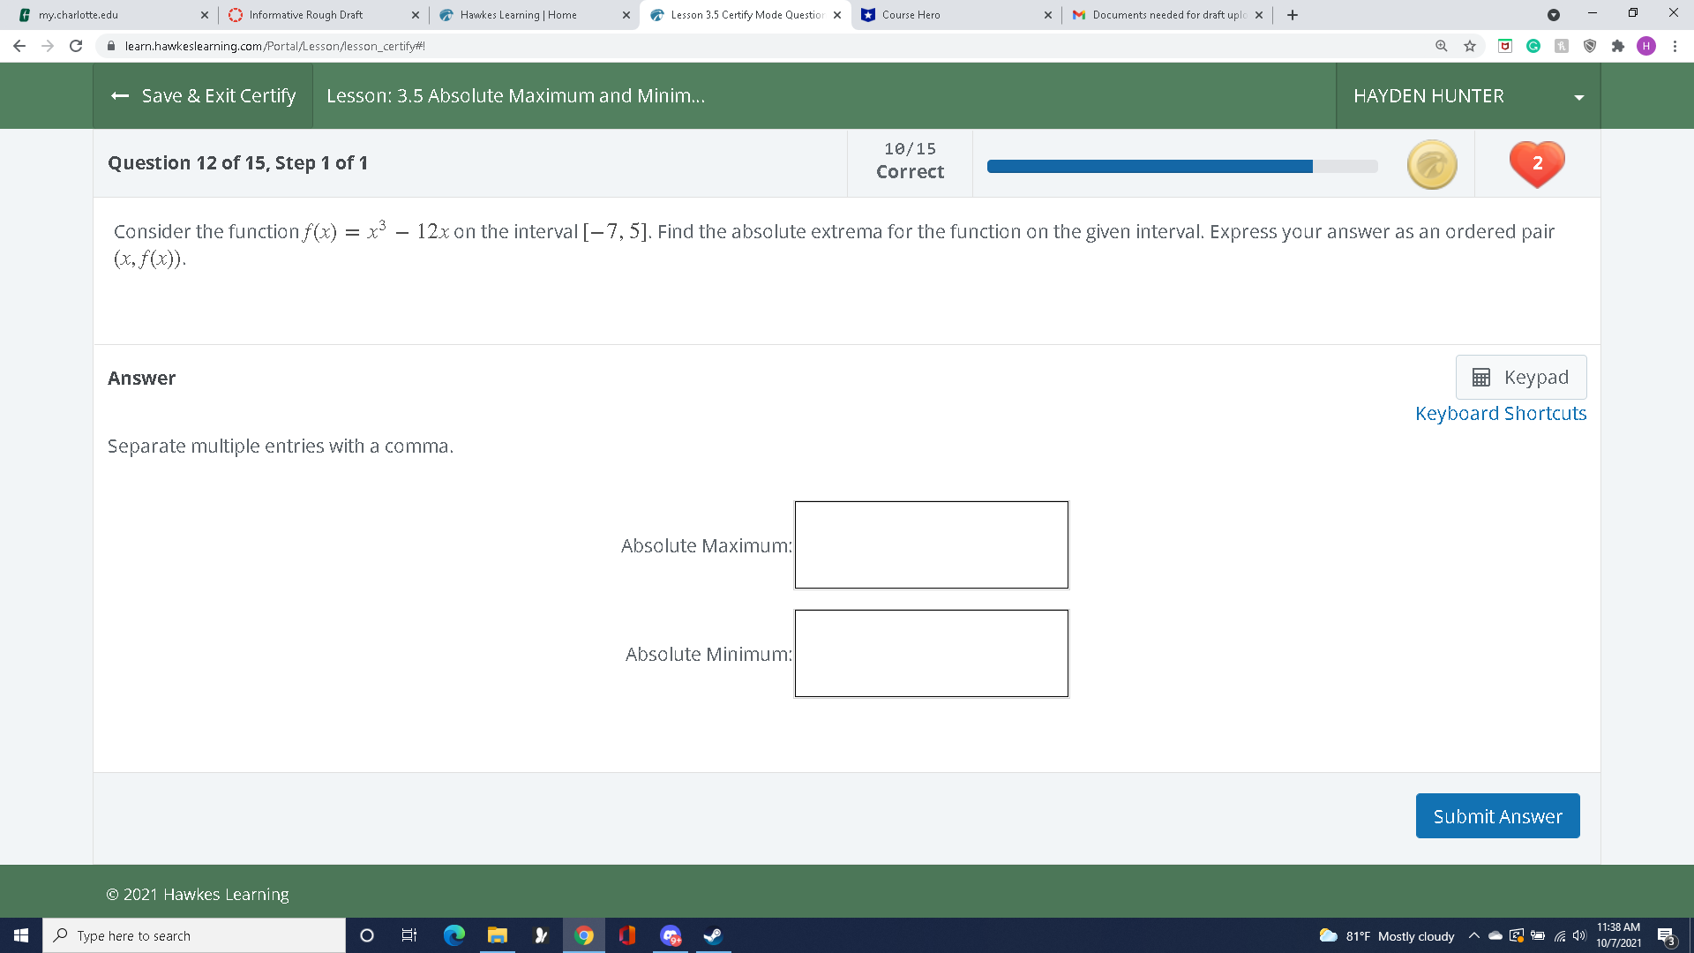Screen dimensions: 1694x953
Task: Click Windows notification area chevron
Action: pos(1473,935)
